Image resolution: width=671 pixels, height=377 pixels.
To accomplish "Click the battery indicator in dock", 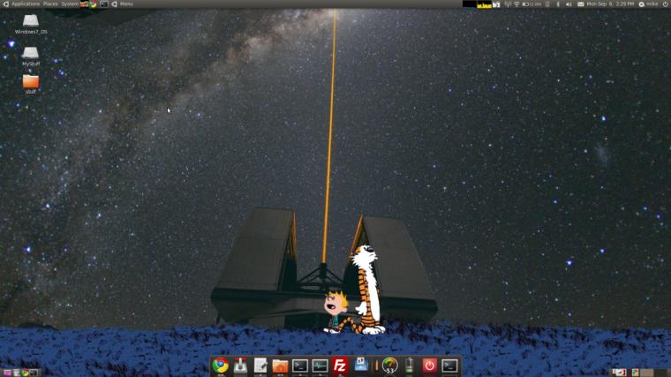I will pos(409,366).
